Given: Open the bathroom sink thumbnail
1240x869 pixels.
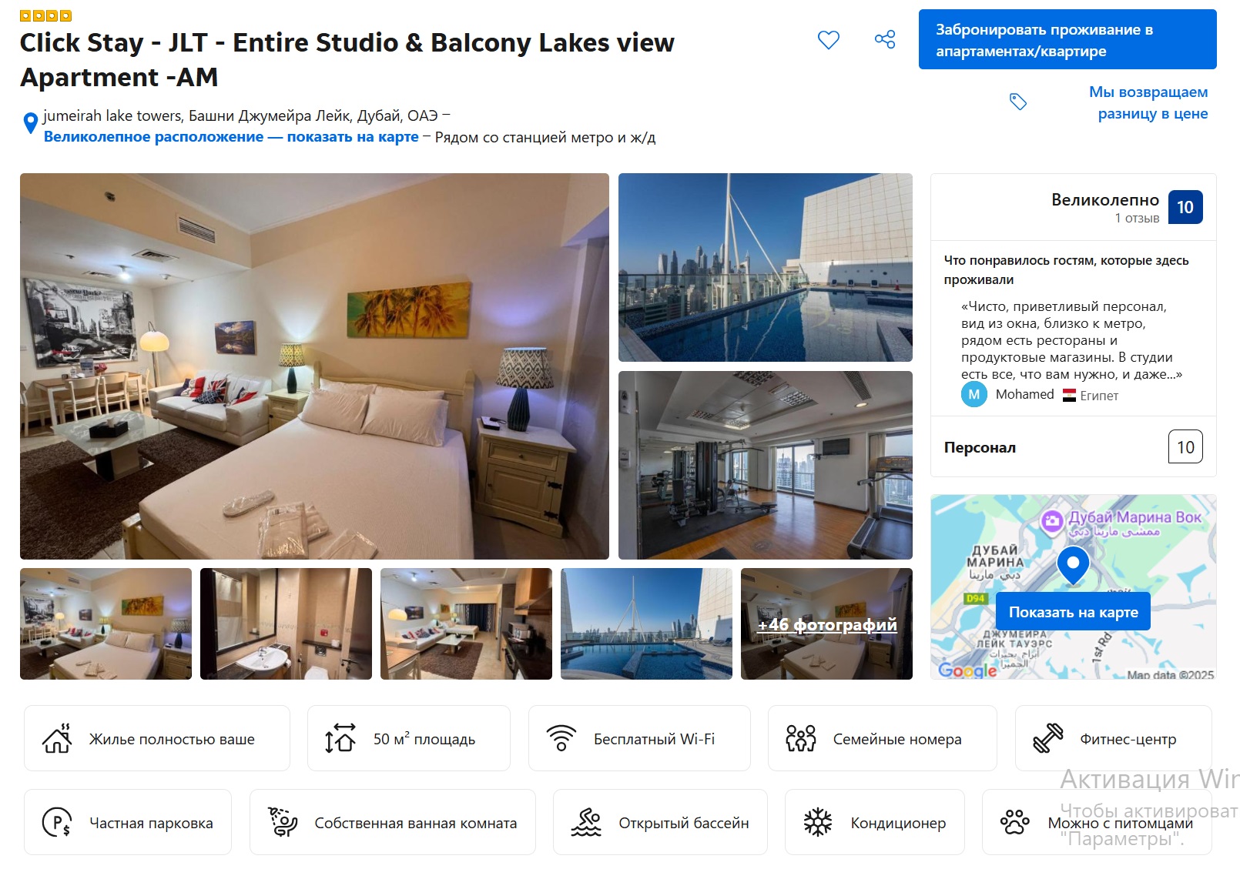Looking at the screenshot, I should click(286, 624).
